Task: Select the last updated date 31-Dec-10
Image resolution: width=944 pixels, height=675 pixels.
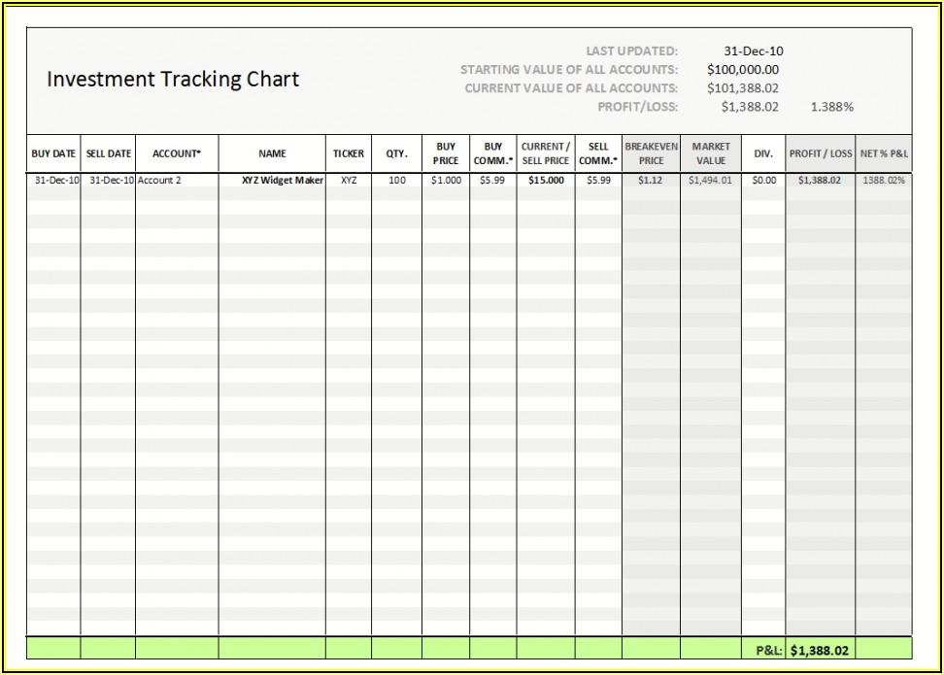Action: (x=754, y=51)
